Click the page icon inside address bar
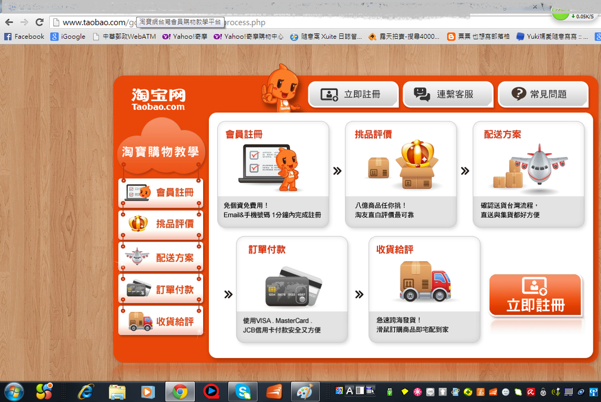 pos(56,22)
